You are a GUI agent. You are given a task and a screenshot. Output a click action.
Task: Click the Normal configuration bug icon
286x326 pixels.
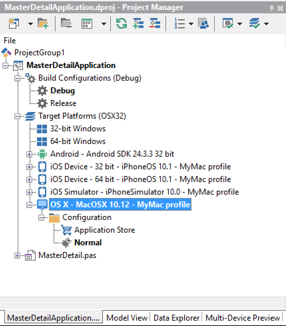click(67, 243)
